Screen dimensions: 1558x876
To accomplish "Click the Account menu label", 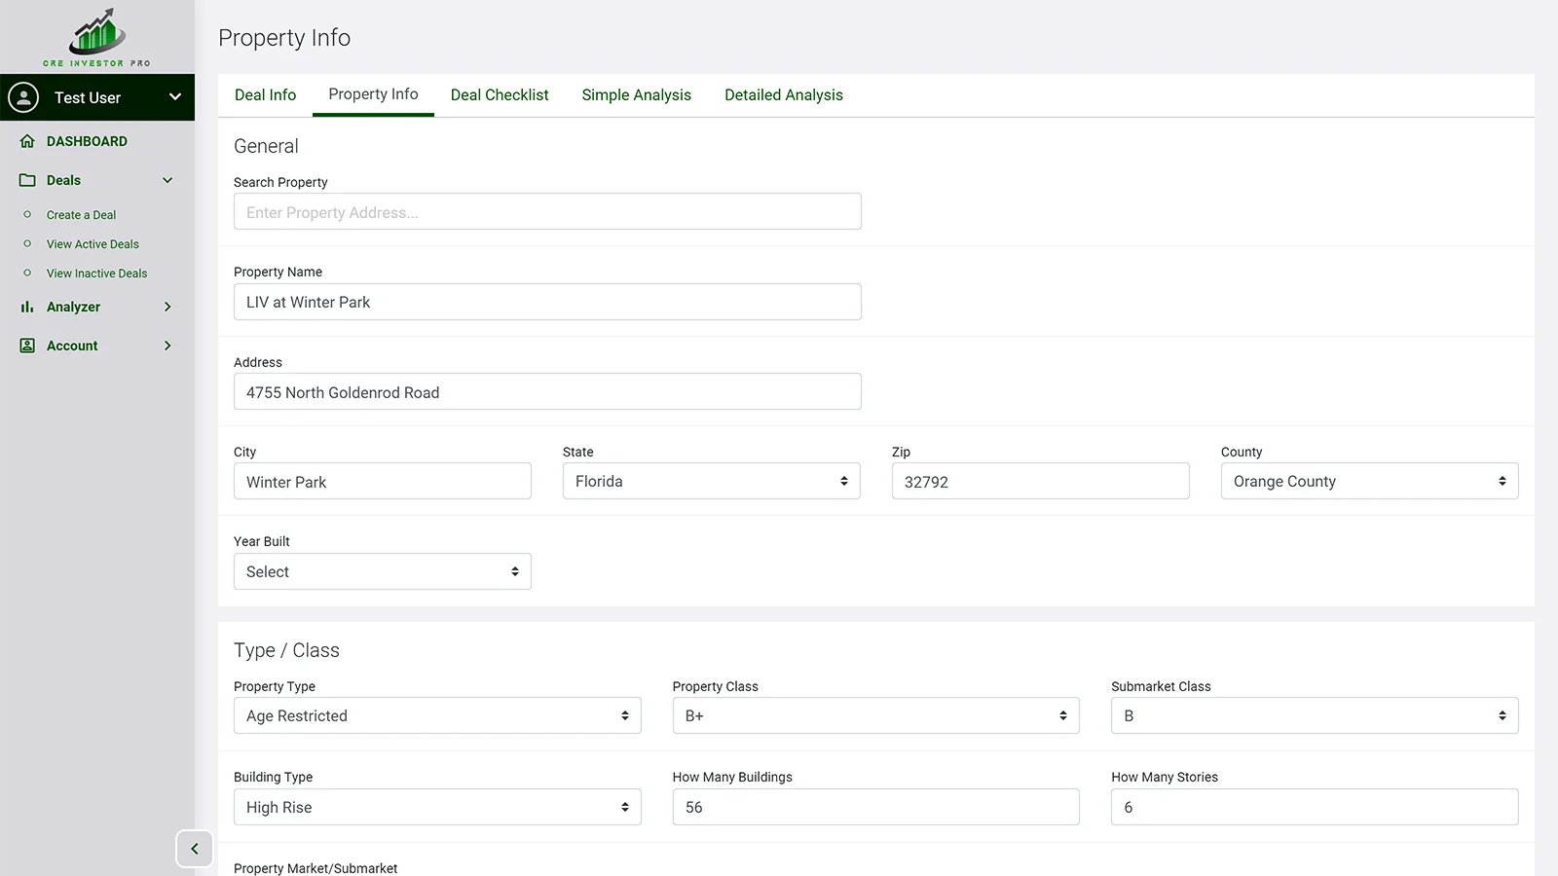I will tap(72, 346).
